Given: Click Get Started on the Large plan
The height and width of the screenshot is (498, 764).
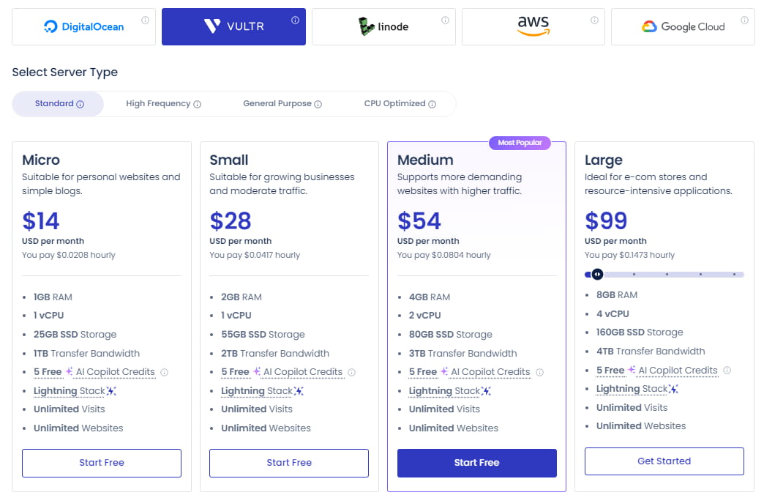Looking at the screenshot, I should (x=664, y=461).
